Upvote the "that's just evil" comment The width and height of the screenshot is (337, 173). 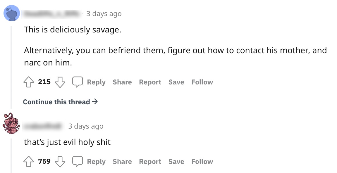point(29,162)
